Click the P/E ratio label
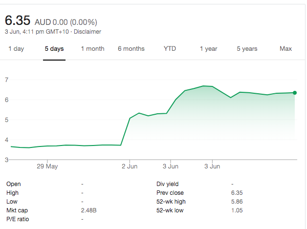 point(18,219)
